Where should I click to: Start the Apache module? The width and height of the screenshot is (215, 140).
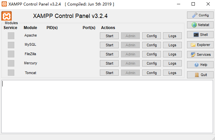[x=109, y=36]
